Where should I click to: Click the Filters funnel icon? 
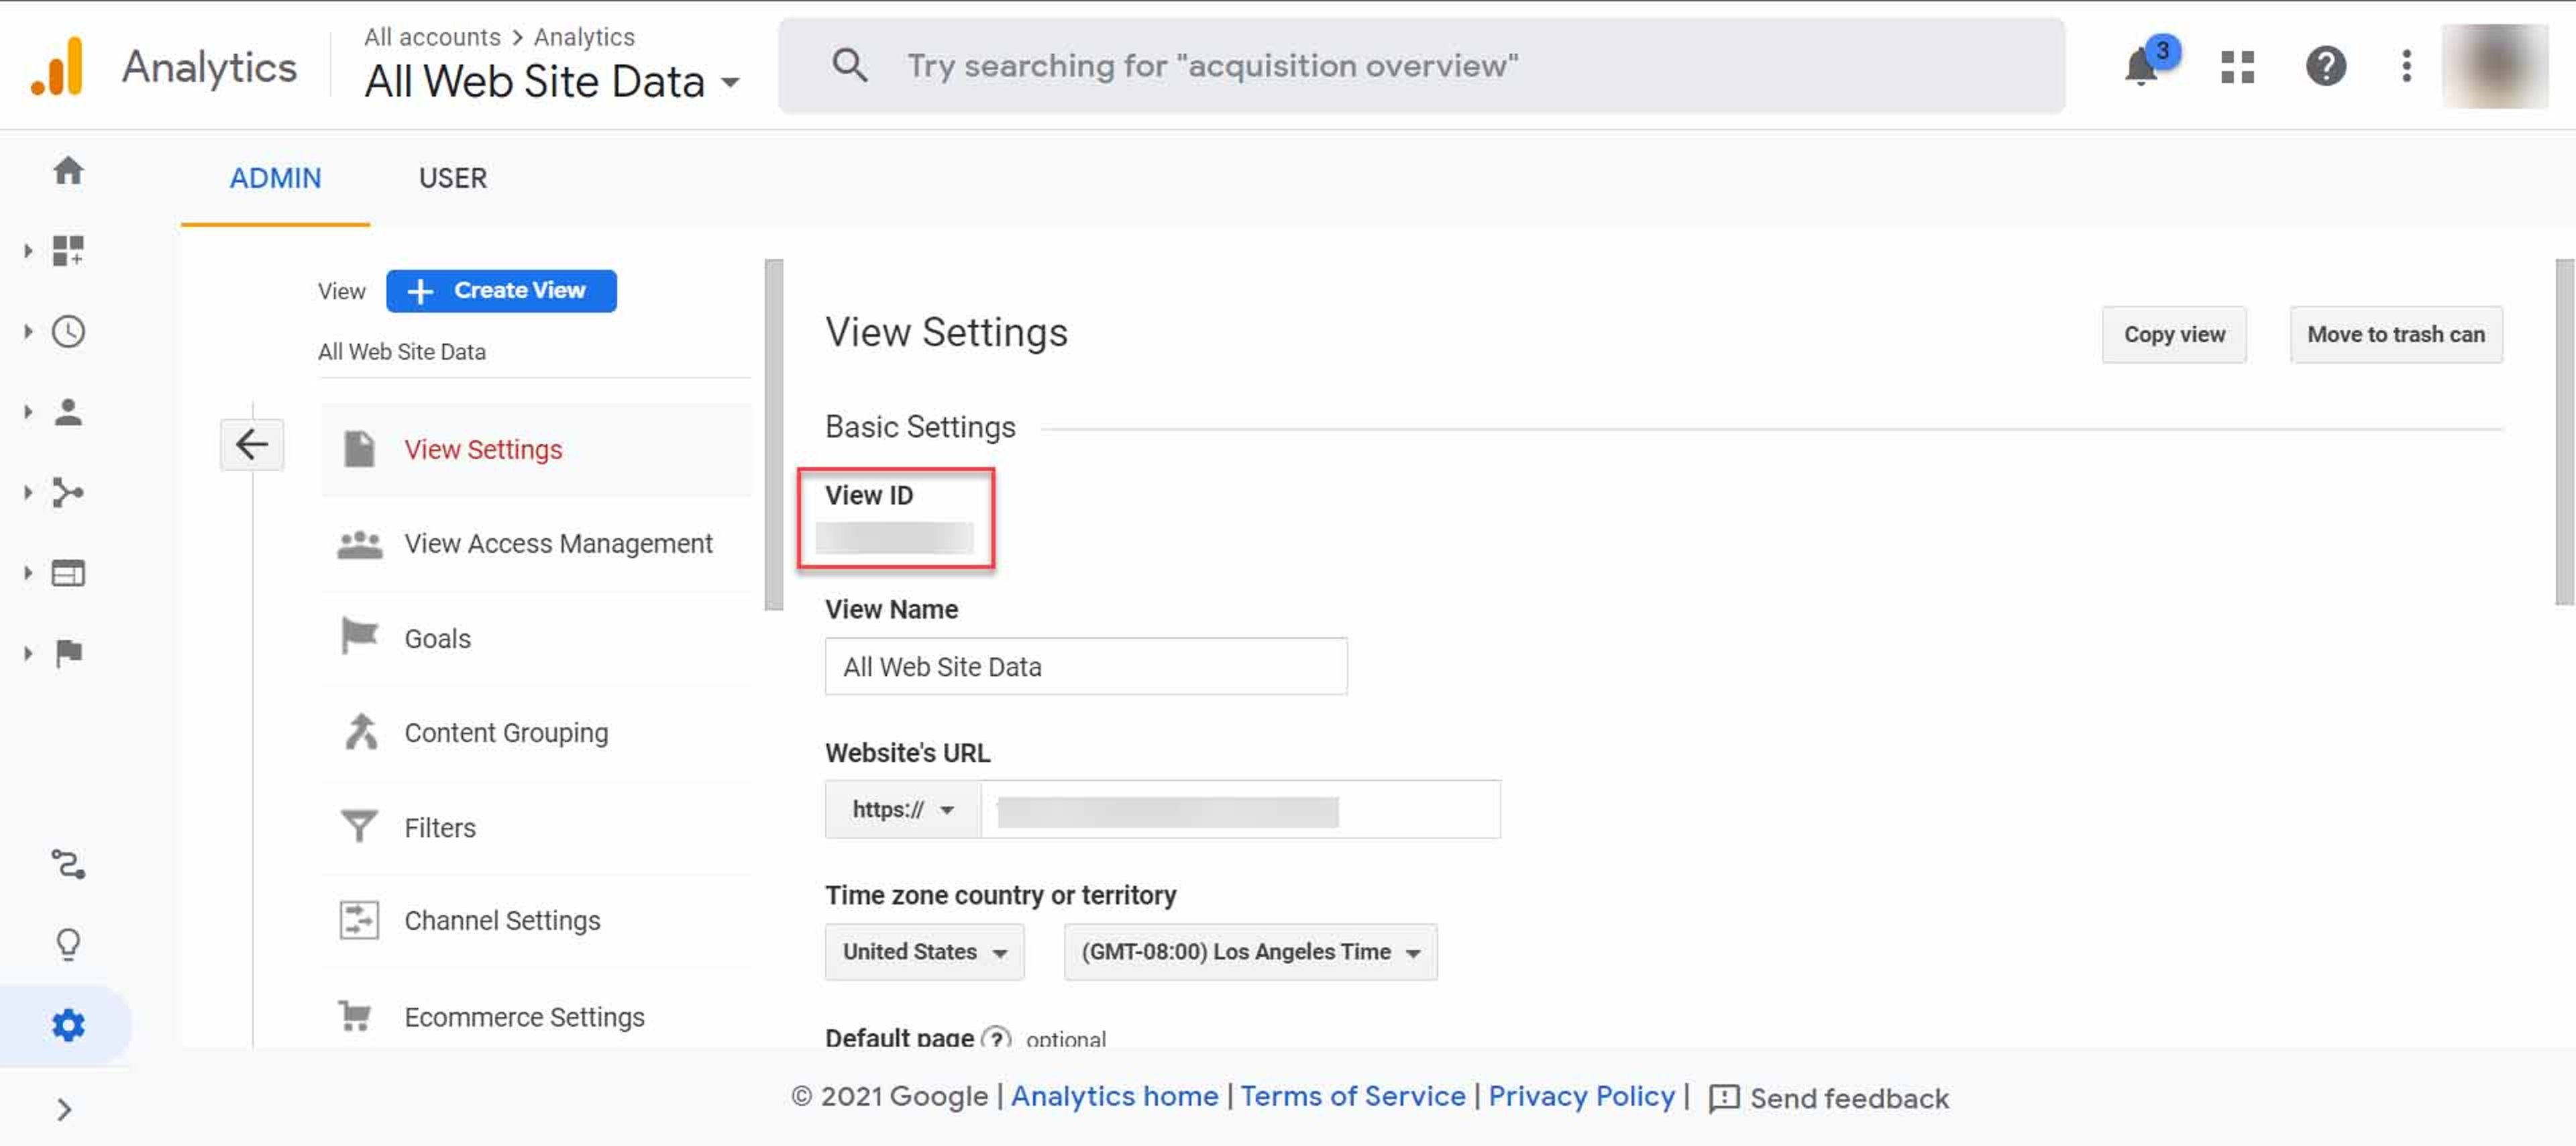click(359, 827)
